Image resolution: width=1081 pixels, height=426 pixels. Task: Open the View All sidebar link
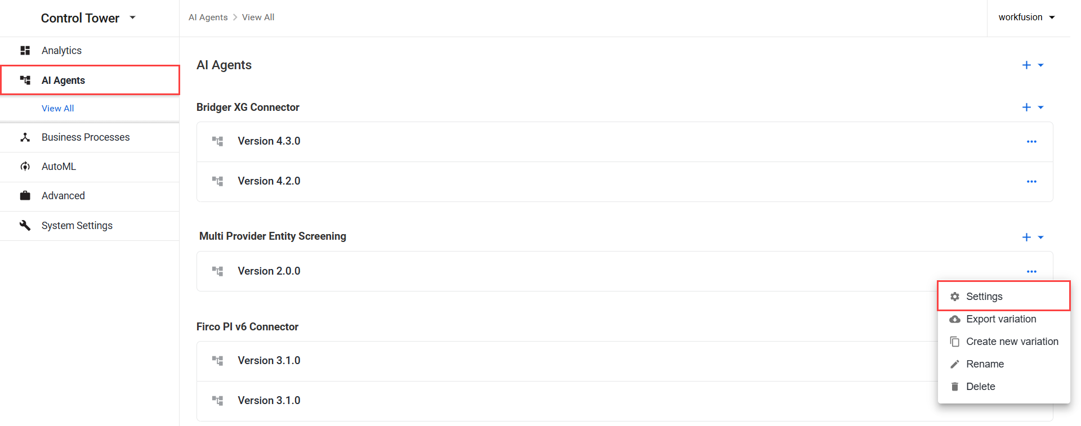click(57, 109)
